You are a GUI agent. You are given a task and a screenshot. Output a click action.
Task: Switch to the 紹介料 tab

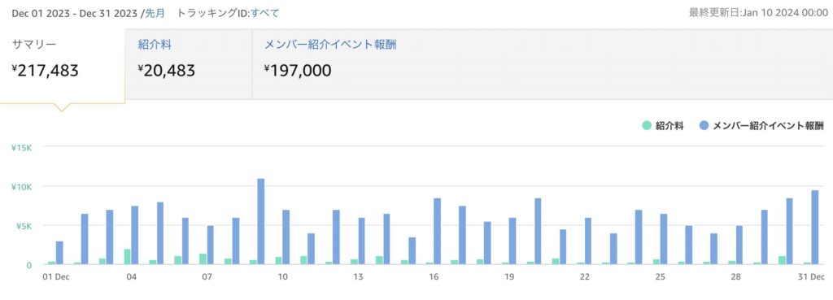pos(188,63)
